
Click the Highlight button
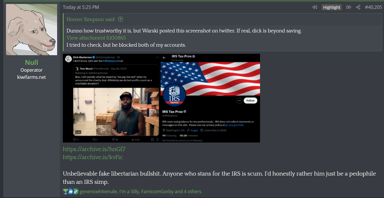(x=332, y=7)
